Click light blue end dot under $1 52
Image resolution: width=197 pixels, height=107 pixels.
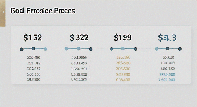tap(46, 49)
